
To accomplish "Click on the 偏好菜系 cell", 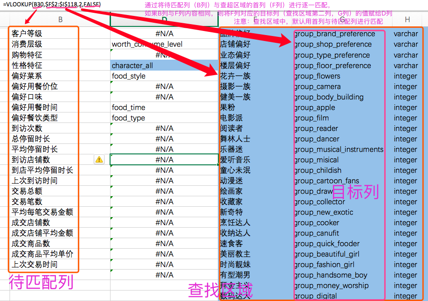I will pyautogui.click(x=60, y=76).
